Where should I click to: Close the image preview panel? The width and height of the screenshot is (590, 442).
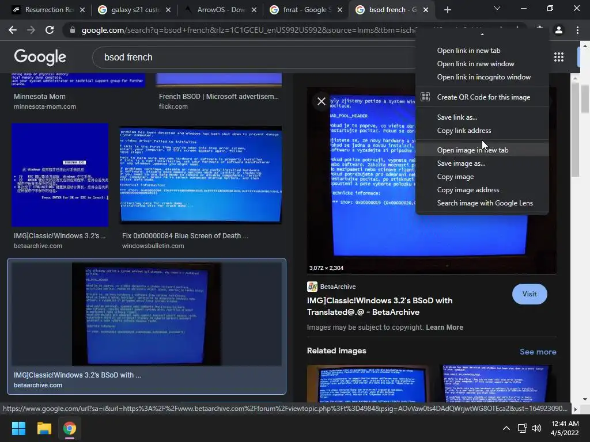coord(322,101)
